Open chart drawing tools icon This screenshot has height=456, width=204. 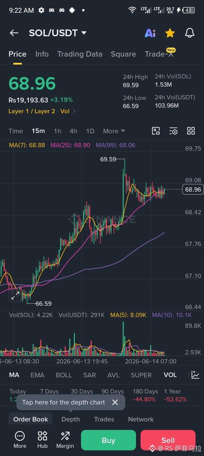(x=156, y=131)
